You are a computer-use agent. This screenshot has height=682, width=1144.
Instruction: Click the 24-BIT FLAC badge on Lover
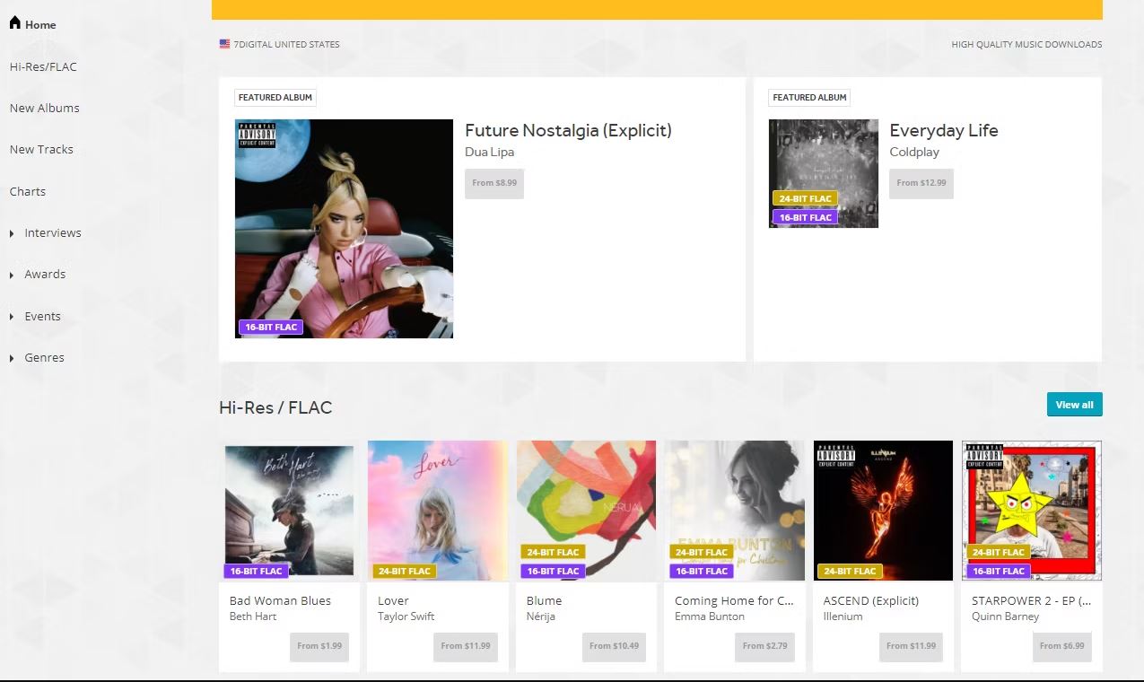pos(405,571)
